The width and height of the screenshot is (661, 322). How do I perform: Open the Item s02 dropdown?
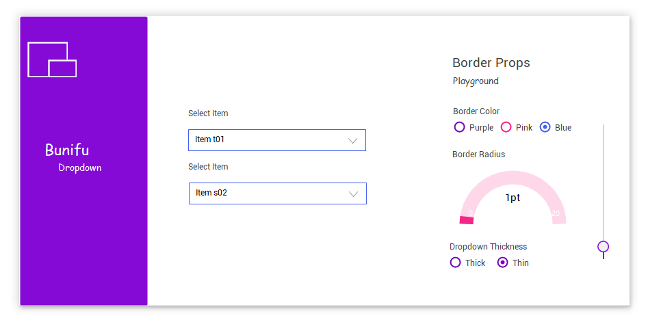pos(278,193)
